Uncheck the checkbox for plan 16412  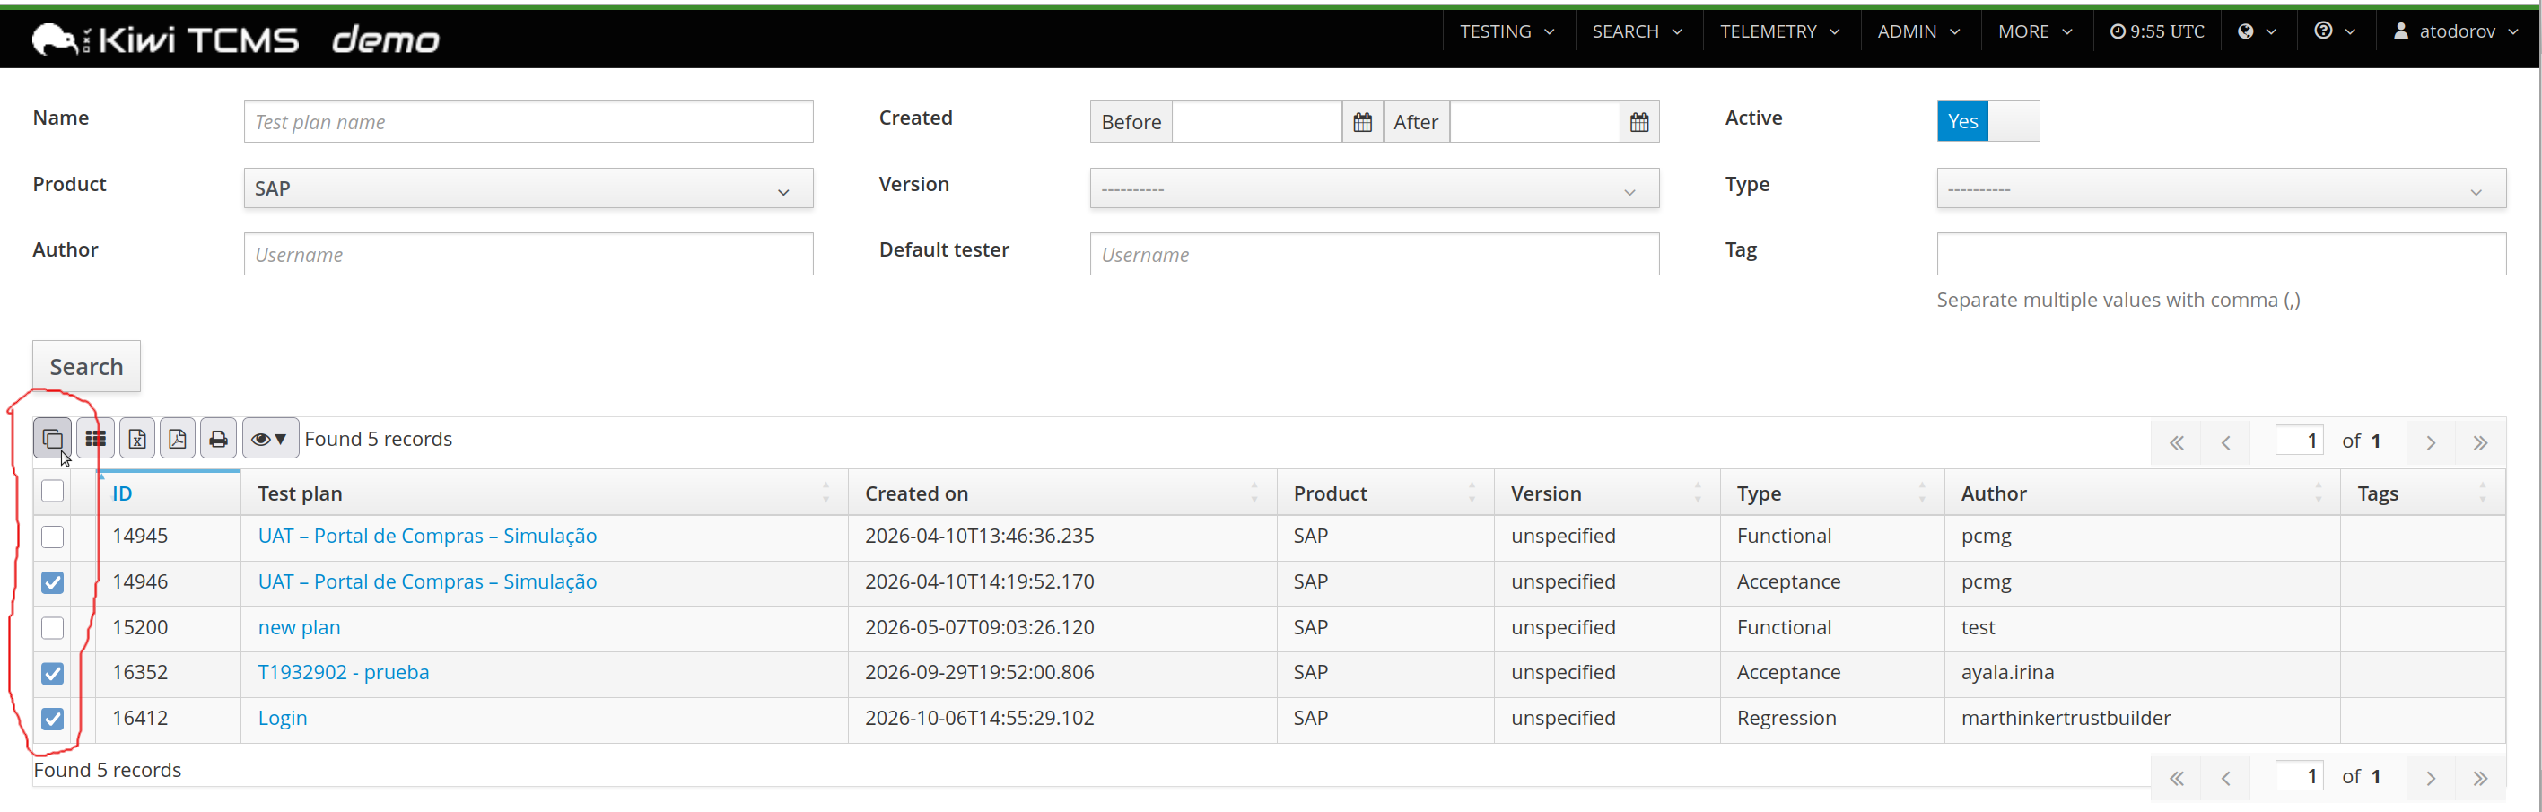pos(52,719)
